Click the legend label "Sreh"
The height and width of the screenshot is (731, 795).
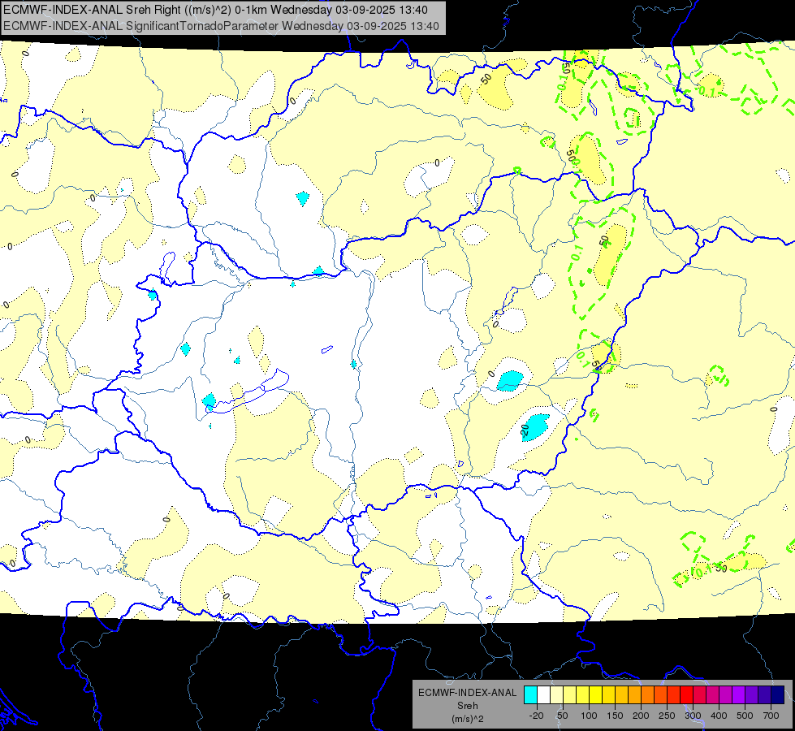pyautogui.click(x=468, y=706)
